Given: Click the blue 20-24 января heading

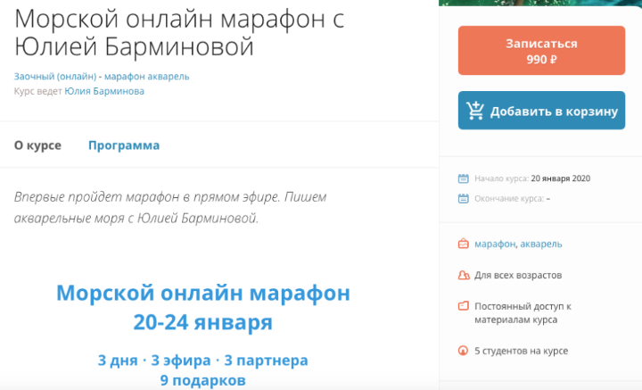Looking at the screenshot, I should point(202,321).
